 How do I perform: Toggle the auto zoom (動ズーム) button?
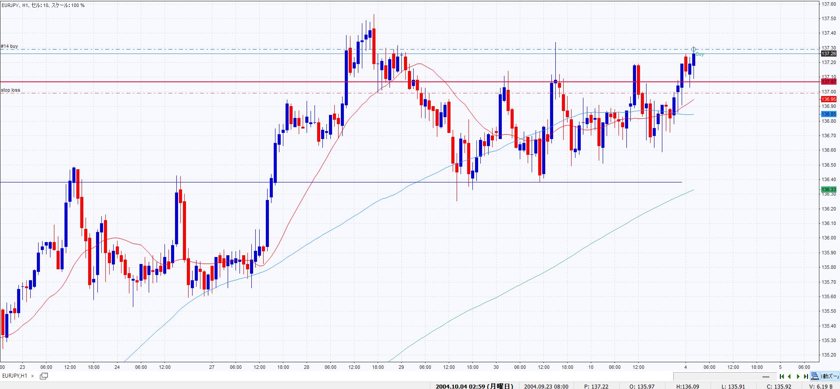coord(829,376)
